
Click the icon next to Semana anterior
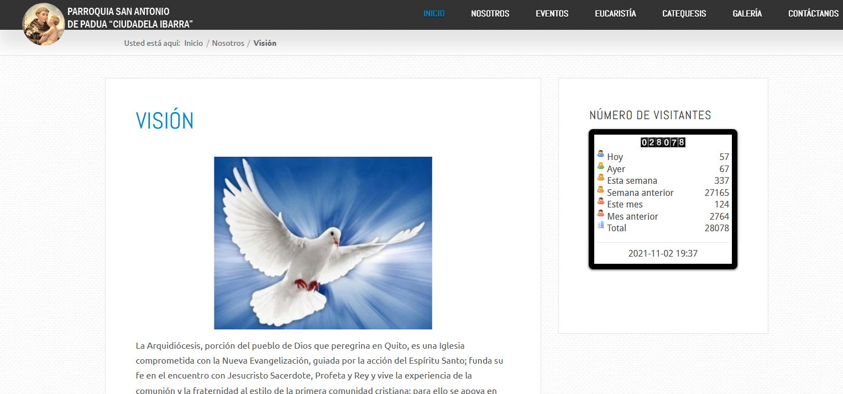[601, 190]
